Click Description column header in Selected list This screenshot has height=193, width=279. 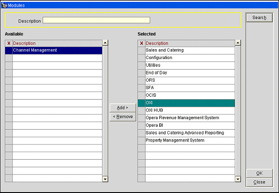pos(190,43)
